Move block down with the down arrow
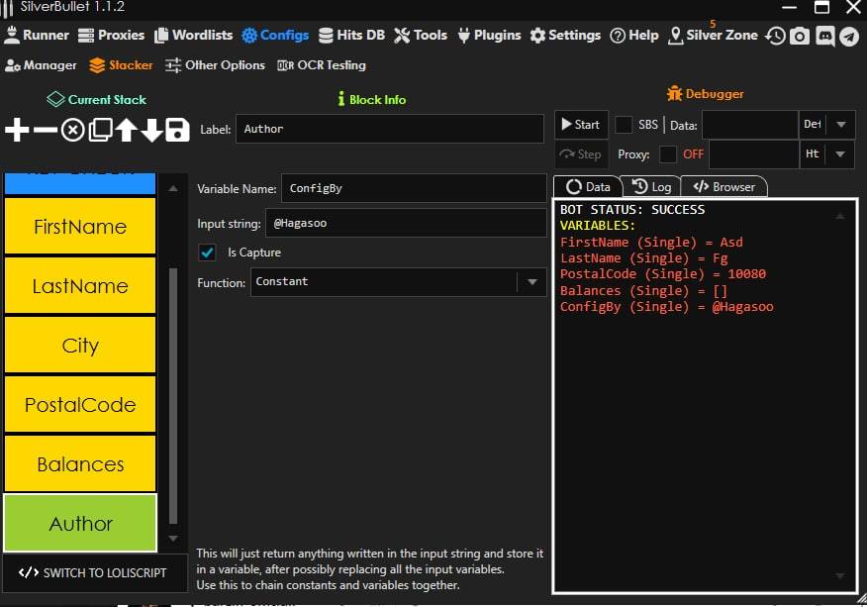Viewport: 867px width, 607px height. (151, 130)
